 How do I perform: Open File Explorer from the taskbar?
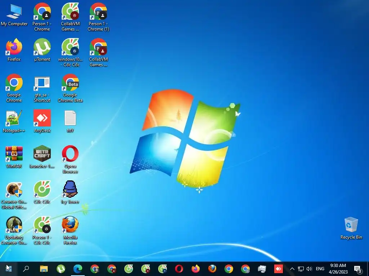44,268
